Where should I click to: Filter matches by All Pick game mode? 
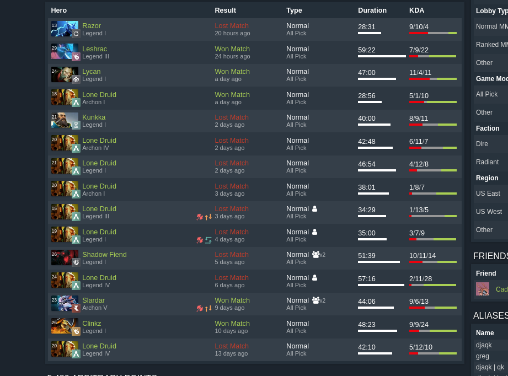[x=491, y=94]
